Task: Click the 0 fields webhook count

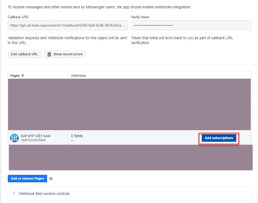Action: tap(77, 136)
